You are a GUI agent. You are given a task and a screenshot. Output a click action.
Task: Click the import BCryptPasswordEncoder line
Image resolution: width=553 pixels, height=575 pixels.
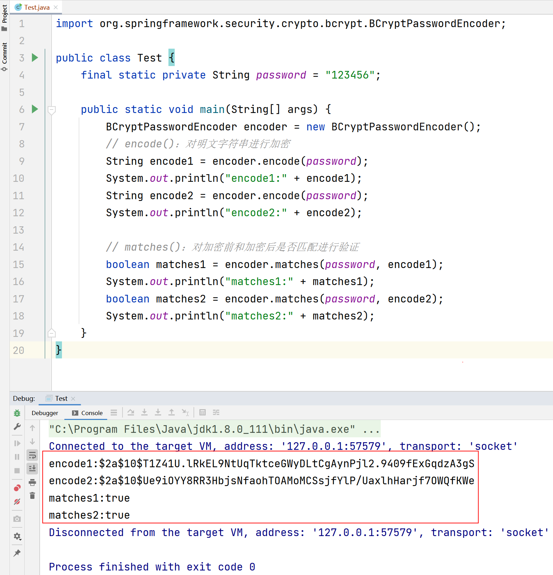[281, 23]
